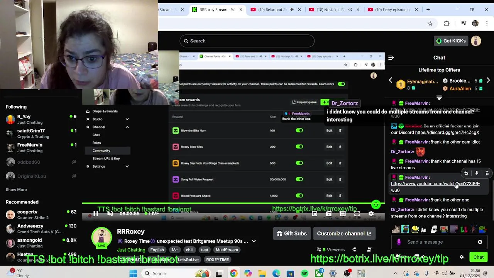
Task: Open the stream player settings gear
Action: tap(371, 214)
